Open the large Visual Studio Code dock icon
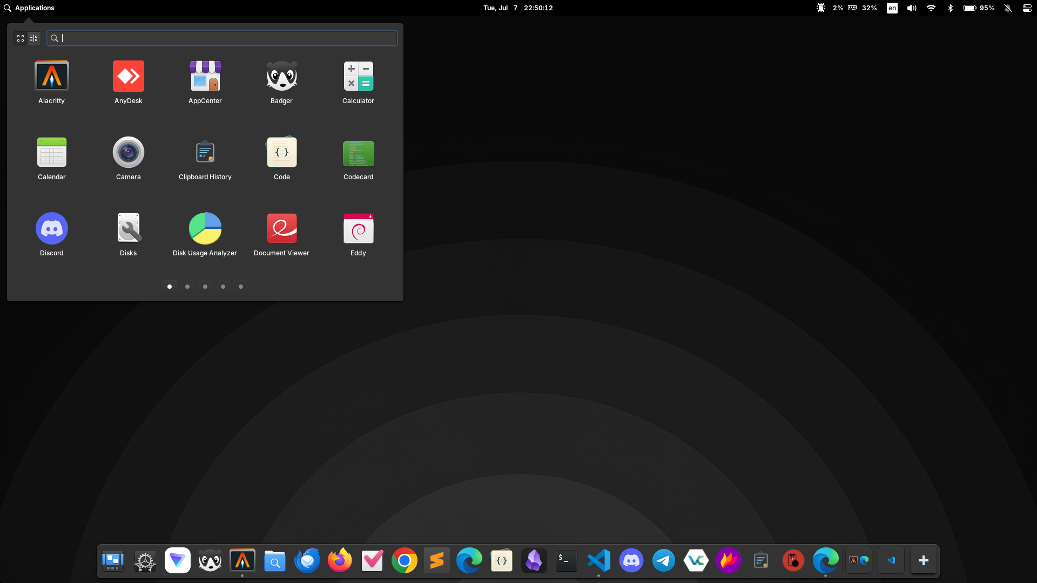Screen dimensions: 1037x583 [x=599, y=561]
